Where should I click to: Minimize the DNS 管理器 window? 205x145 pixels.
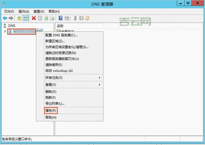tap(181, 3)
